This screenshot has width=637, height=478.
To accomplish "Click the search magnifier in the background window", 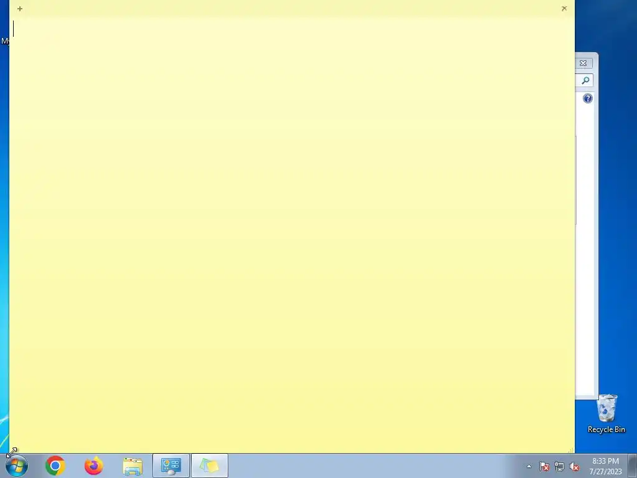I will [x=585, y=80].
